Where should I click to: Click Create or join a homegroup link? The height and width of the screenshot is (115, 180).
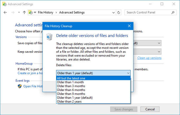coord(30,73)
